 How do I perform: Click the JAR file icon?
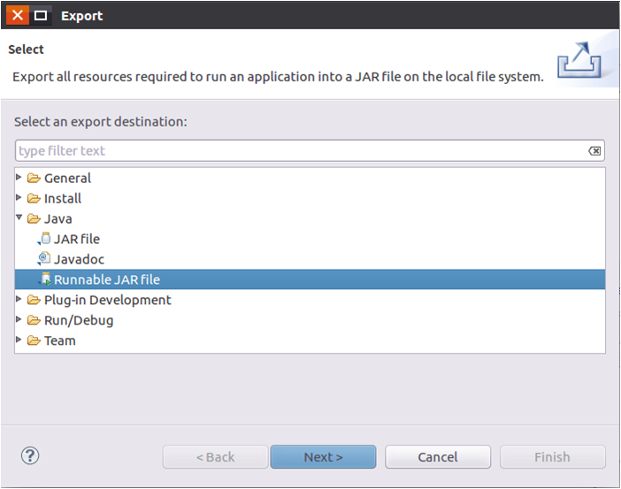coord(44,239)
